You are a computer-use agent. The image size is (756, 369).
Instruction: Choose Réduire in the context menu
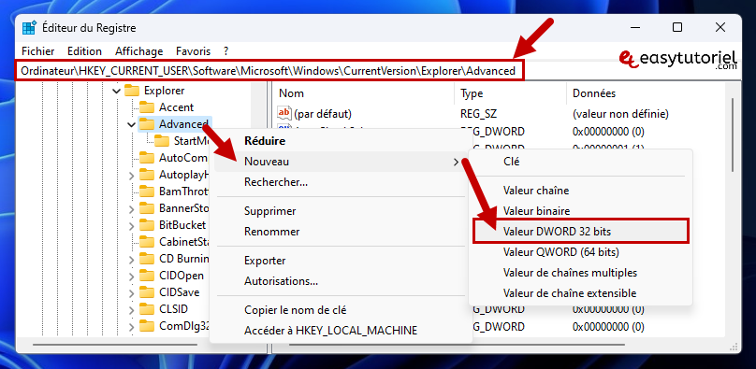(341, 141)
